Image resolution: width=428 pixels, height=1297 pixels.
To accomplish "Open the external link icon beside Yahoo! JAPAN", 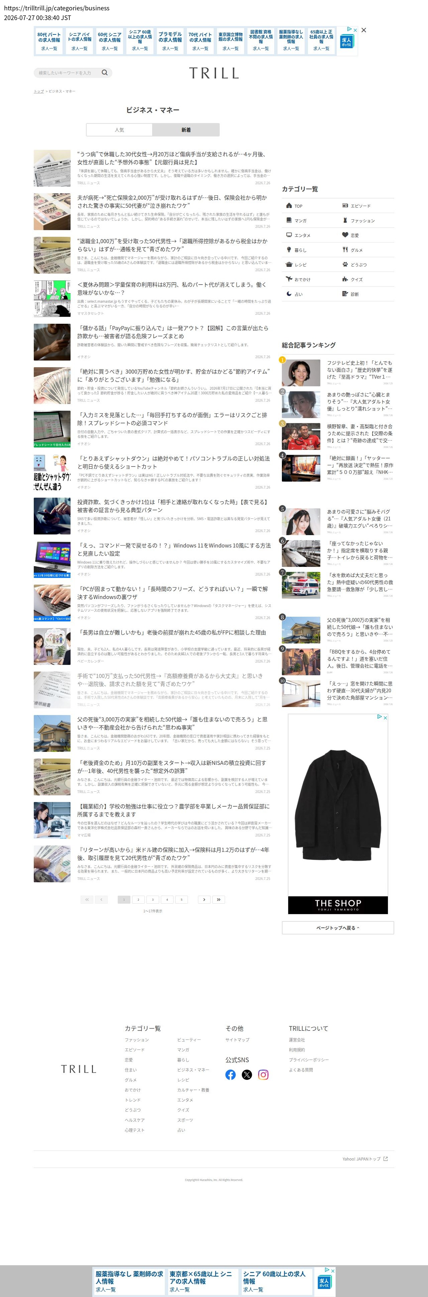I will (x=386, y=1159).
